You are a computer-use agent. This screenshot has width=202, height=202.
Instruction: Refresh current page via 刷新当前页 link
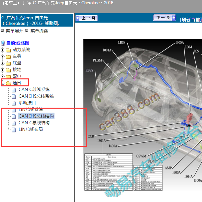[191, 20]
